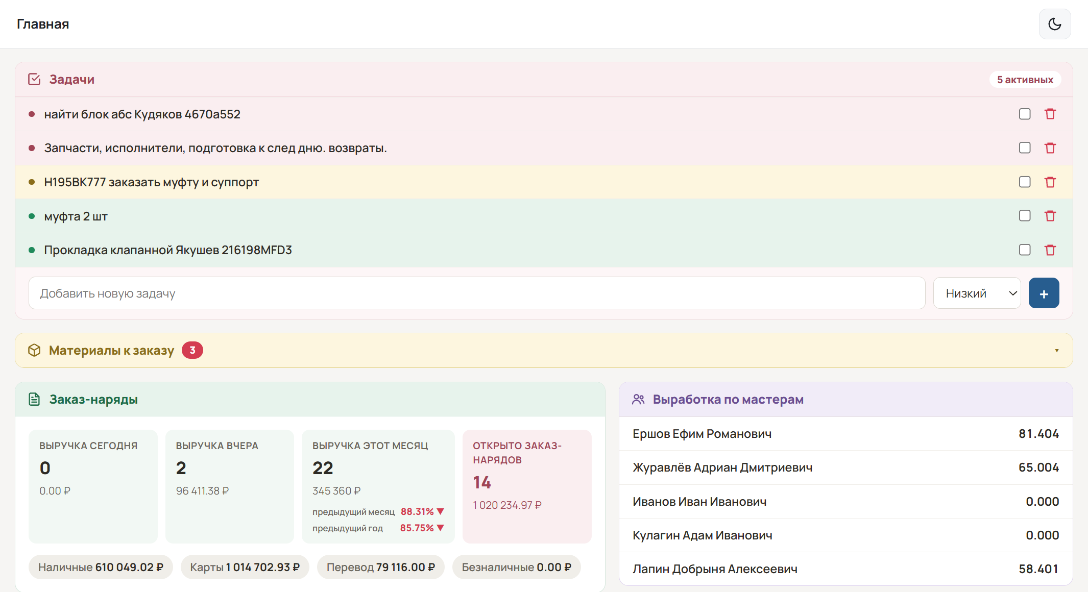Click the people icon beside Выработка по мастерам

[638, 399]
